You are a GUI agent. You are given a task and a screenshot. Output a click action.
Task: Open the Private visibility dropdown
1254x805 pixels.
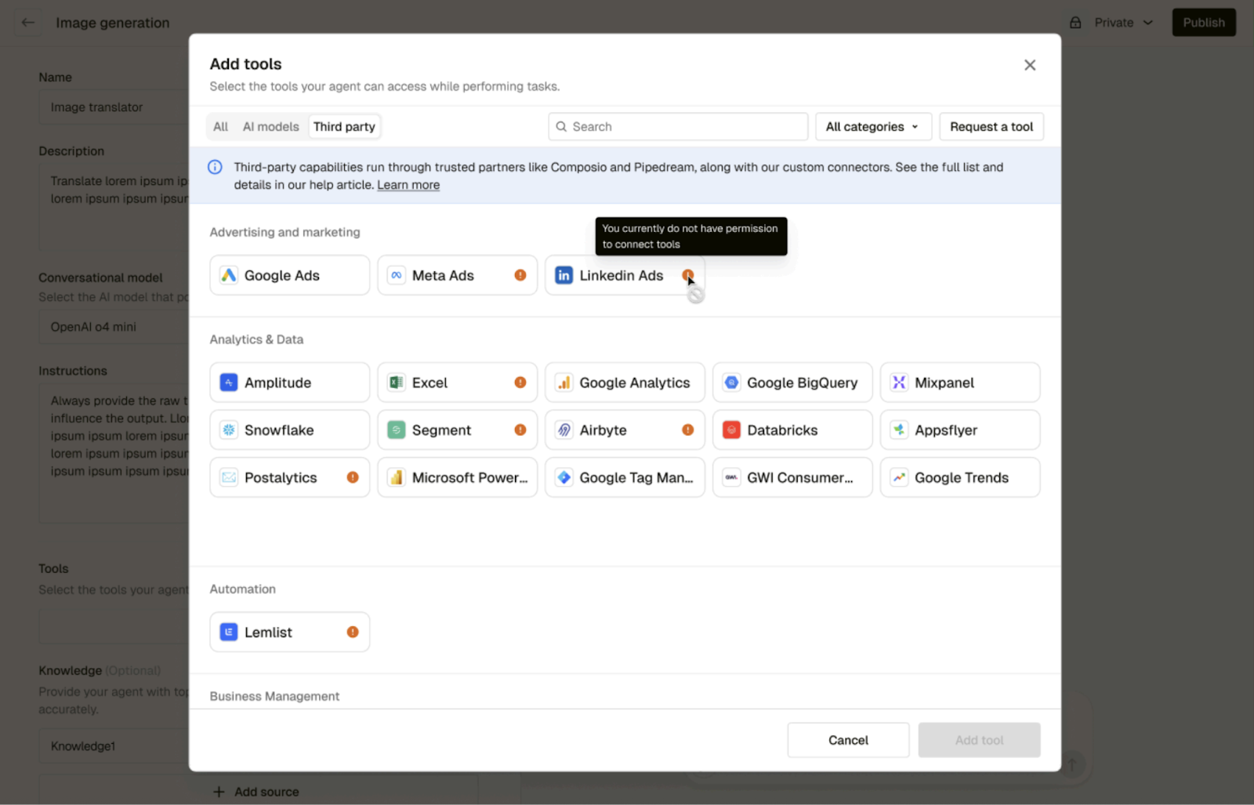pyautogui.click(x=1123, y=23)
